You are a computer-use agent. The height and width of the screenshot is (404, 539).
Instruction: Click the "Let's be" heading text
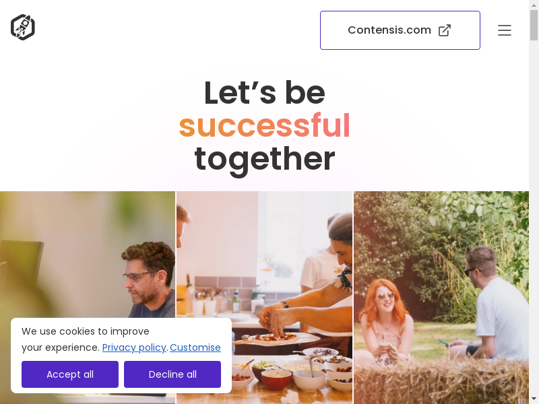[265, 93]
